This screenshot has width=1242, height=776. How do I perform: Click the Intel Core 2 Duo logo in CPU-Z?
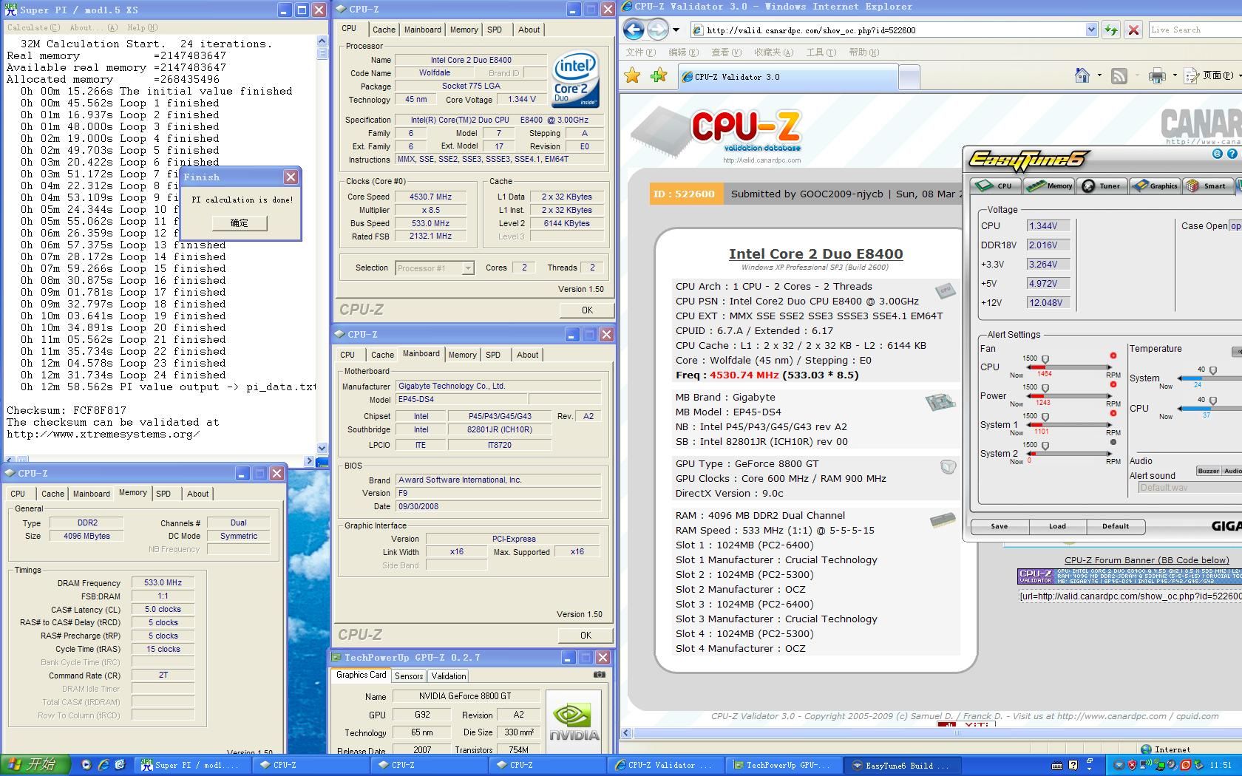pos(575,80)
